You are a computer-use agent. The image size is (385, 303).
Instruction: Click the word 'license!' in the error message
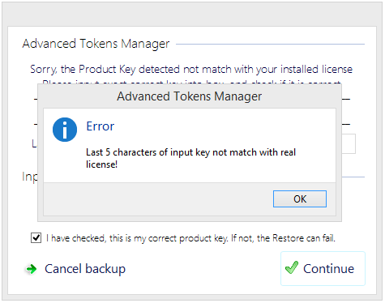pyautogui.click(x=101, y=164)
